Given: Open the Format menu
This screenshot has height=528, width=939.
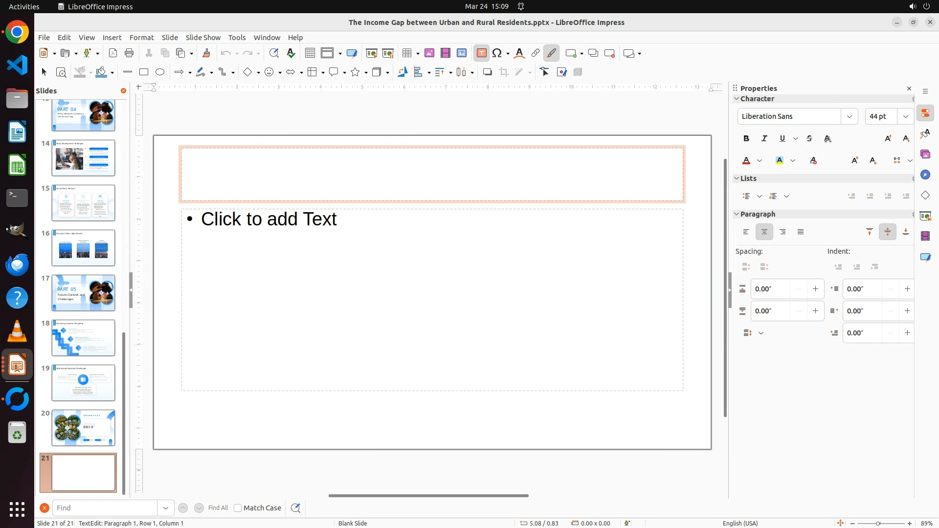Looking at the screenshot, I should coord(141,38).
